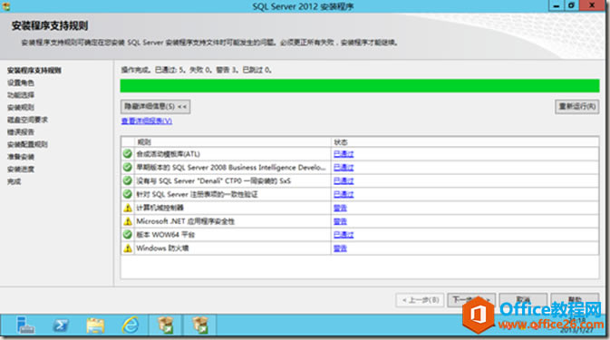Click the installer icon in the title bar
The image size is (610, 340).
(x=5, y=6)
